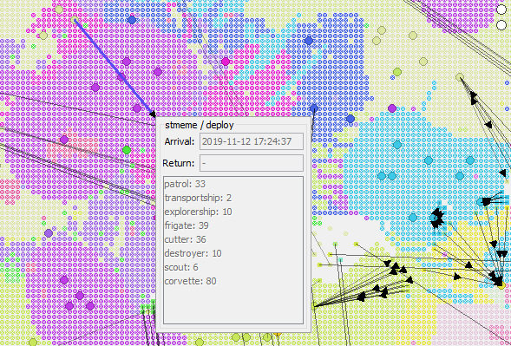Screen dimensions: 511x346
Task: Click the upper white circle in corner
Action: [501, 10]
